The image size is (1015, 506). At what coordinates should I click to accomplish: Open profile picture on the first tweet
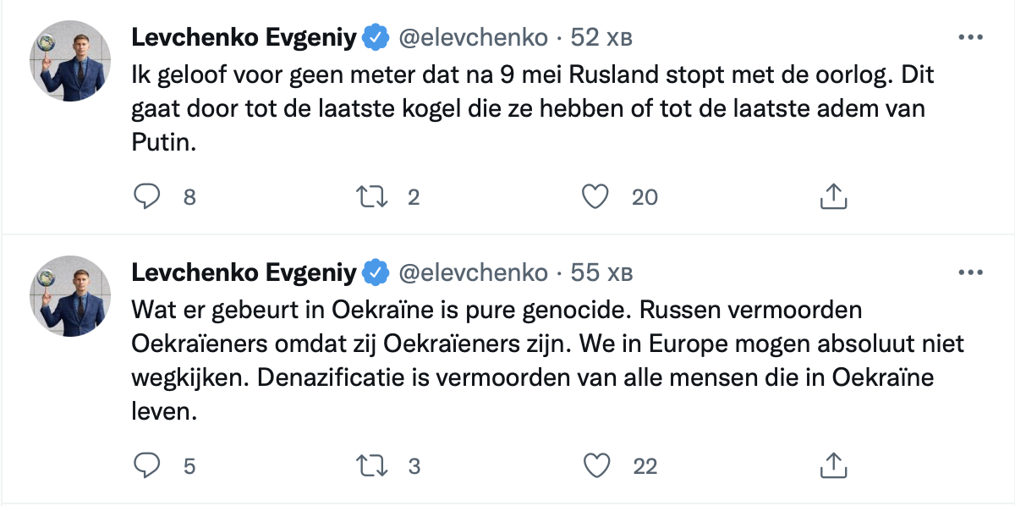click(x=71, y=61)
